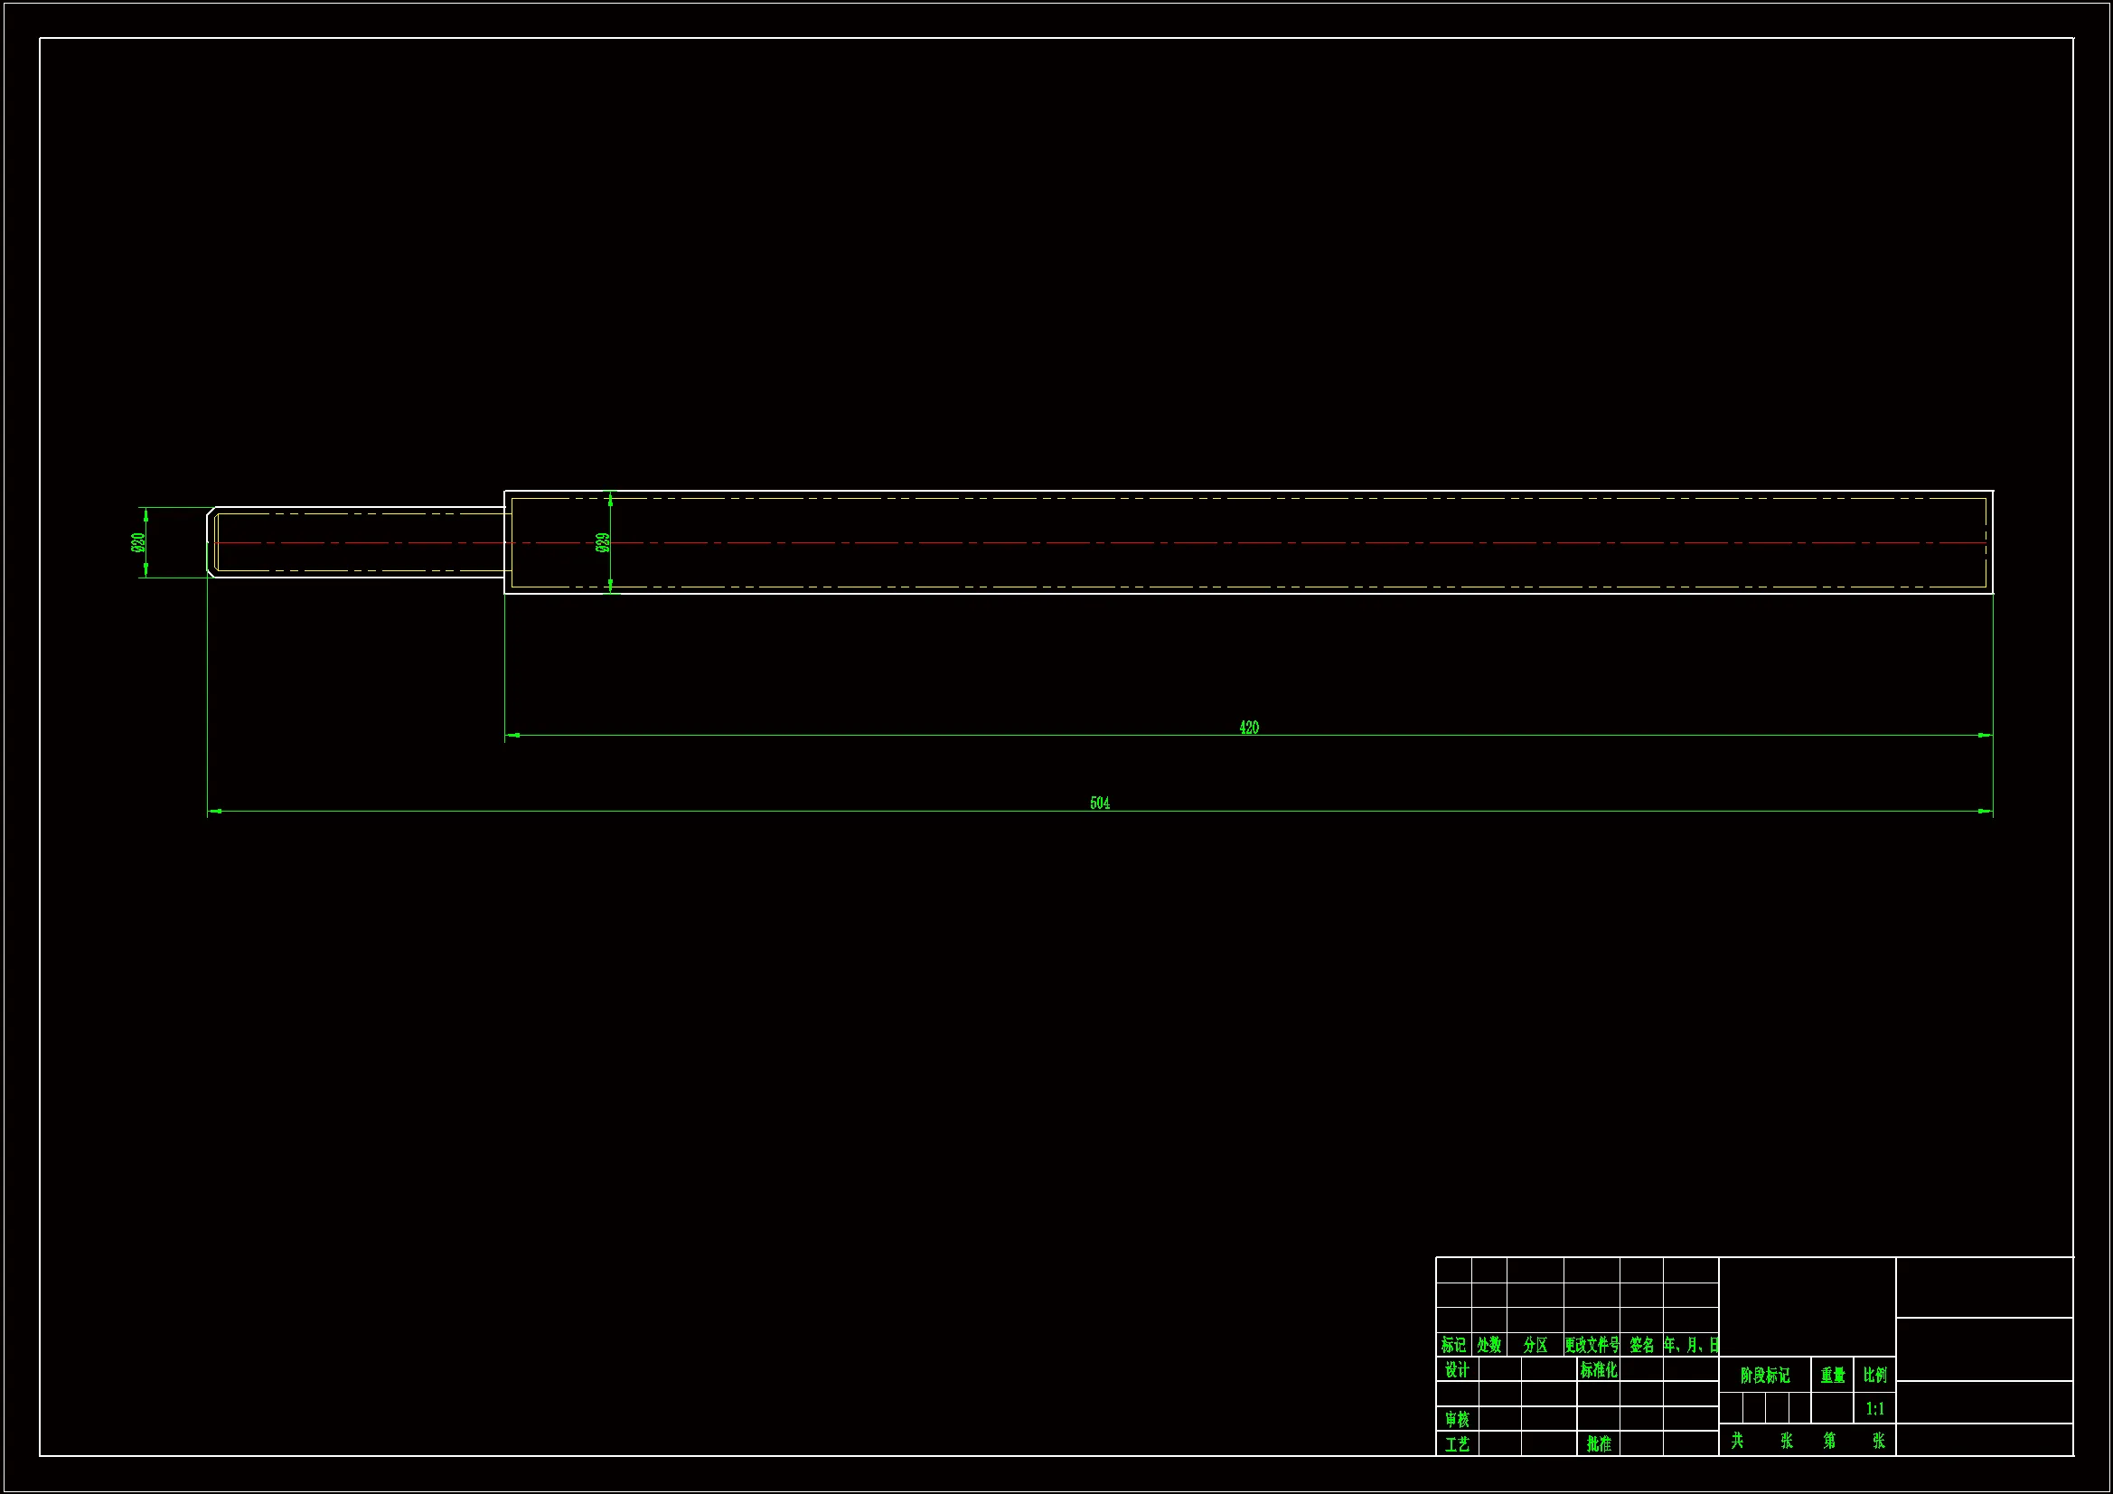Click the 签名 signature header cell
This screenshot has height=1494, width=2113.
(x=1641, y=1345)
